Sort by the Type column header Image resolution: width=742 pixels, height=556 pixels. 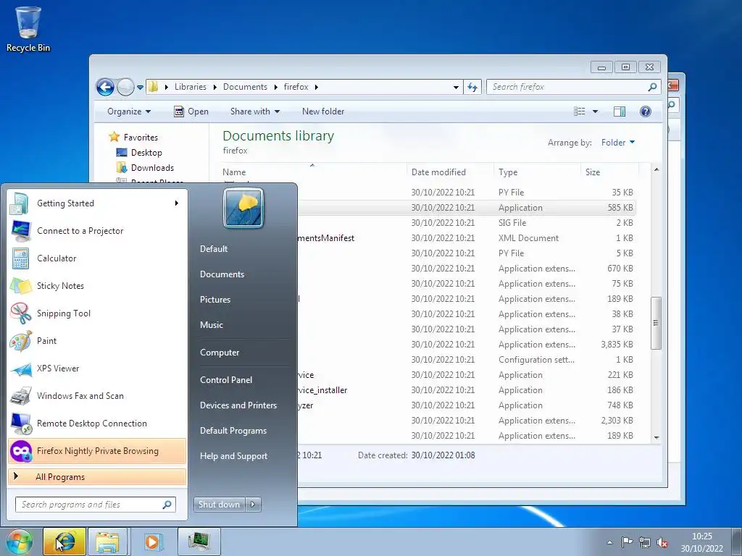point(537,172)
